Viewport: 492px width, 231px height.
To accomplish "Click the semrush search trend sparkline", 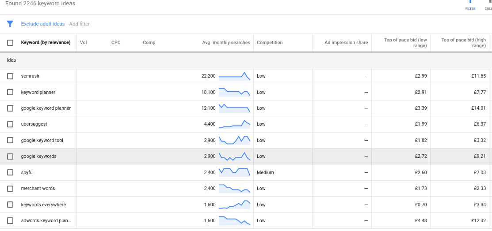I will (234, 76).
